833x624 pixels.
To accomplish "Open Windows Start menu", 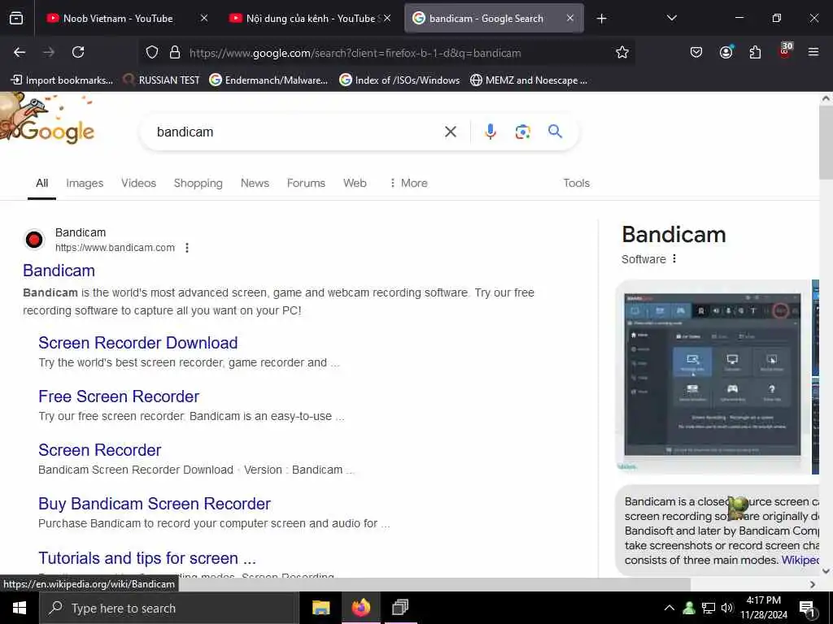I will pyautogui.click(x=20, y=608).
